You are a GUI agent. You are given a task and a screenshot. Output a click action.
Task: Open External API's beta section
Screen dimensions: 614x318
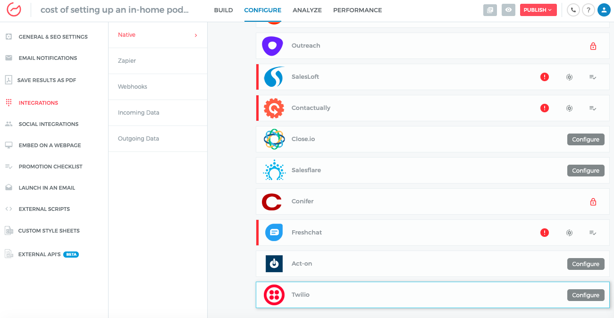[48, 254]
